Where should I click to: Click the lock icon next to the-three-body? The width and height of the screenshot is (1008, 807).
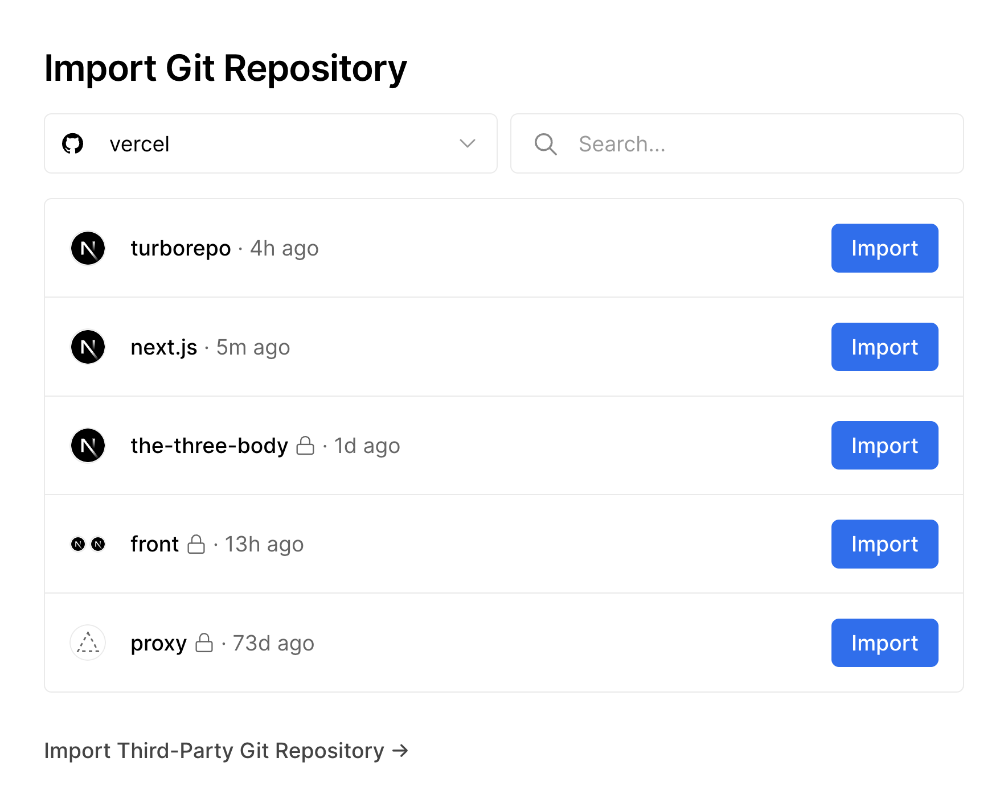(x=305, y=446)
